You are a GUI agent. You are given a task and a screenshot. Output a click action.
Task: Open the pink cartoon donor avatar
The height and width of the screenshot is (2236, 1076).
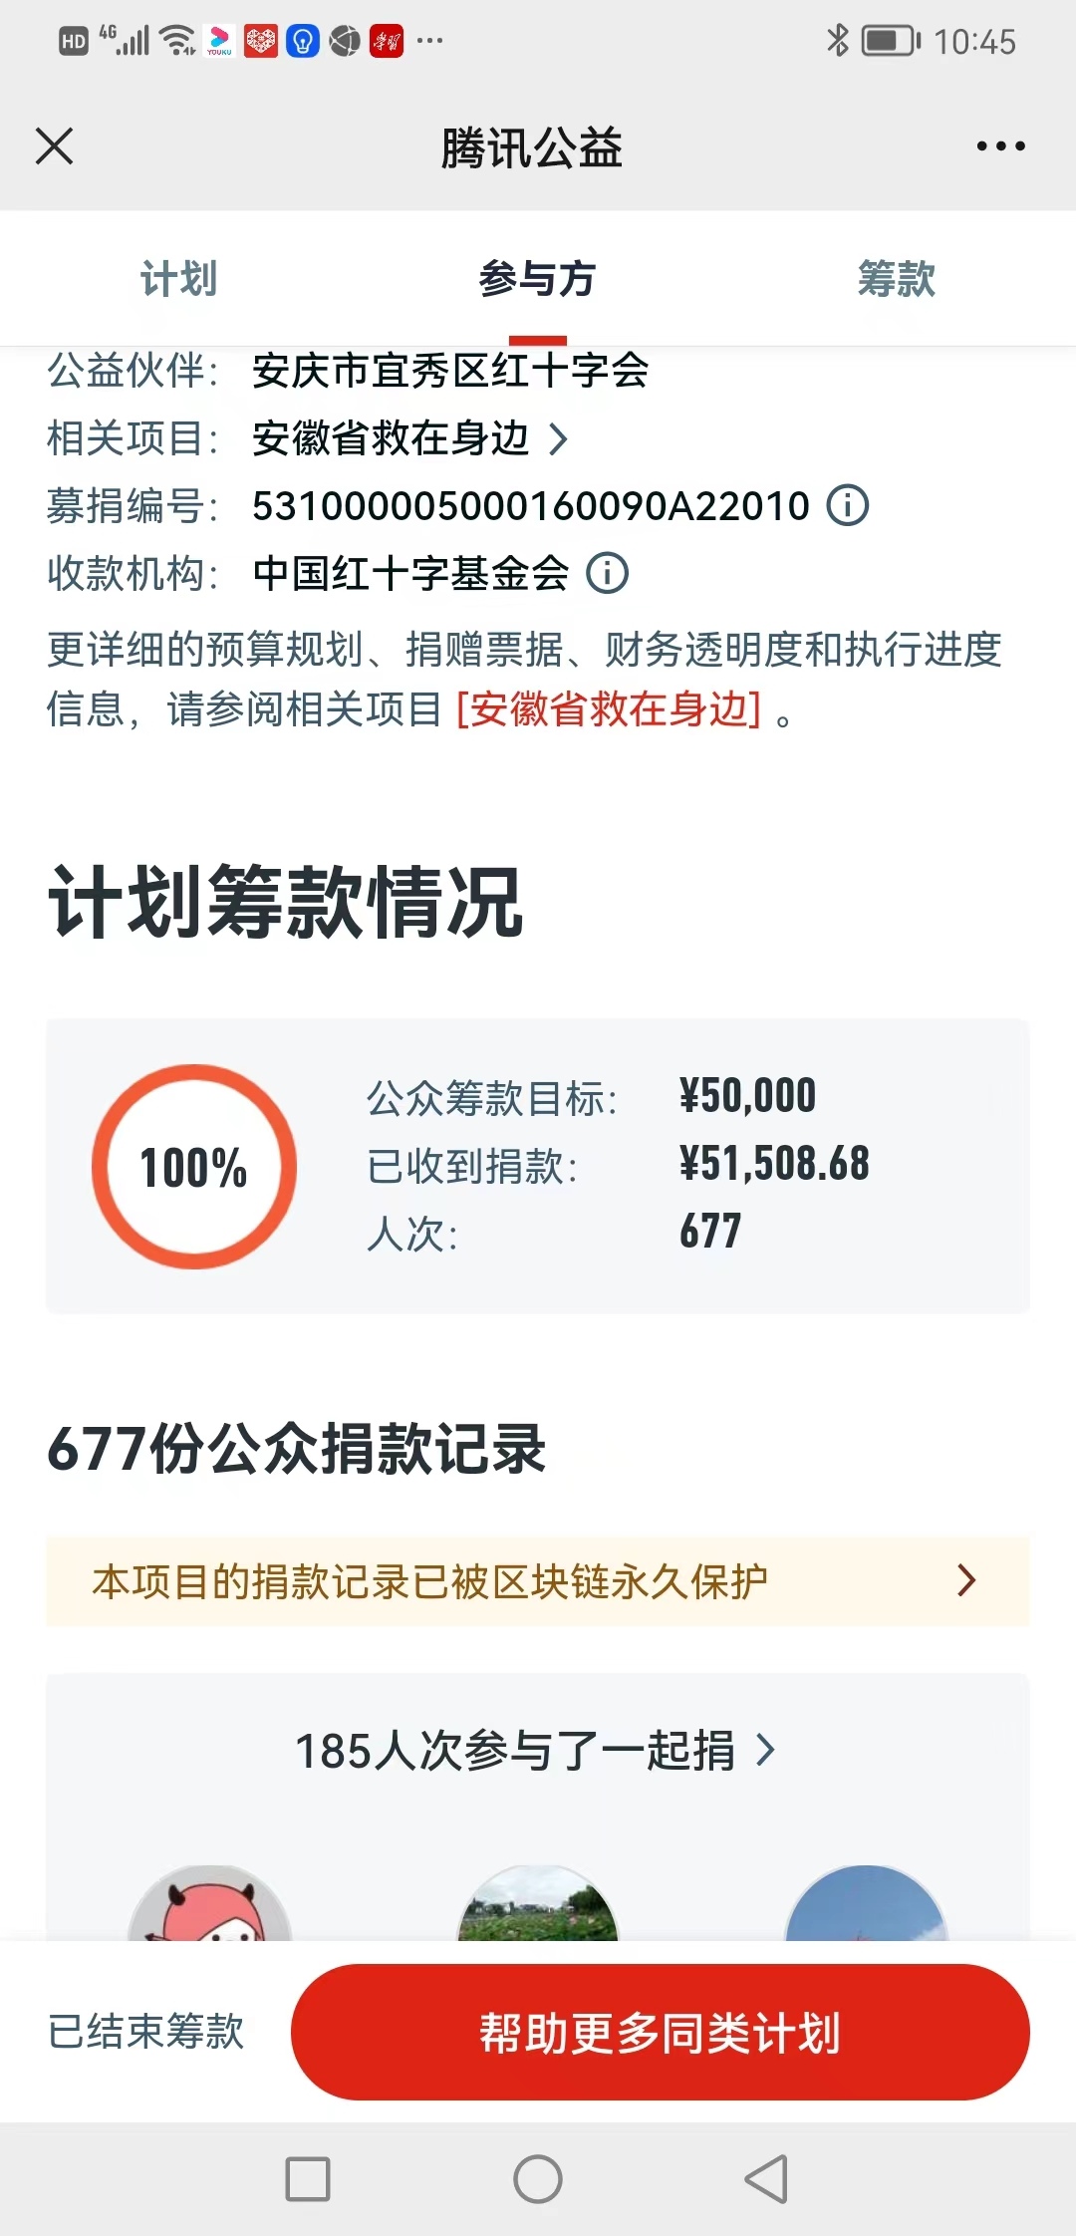pyautogui.click(x=209, y=1905)
